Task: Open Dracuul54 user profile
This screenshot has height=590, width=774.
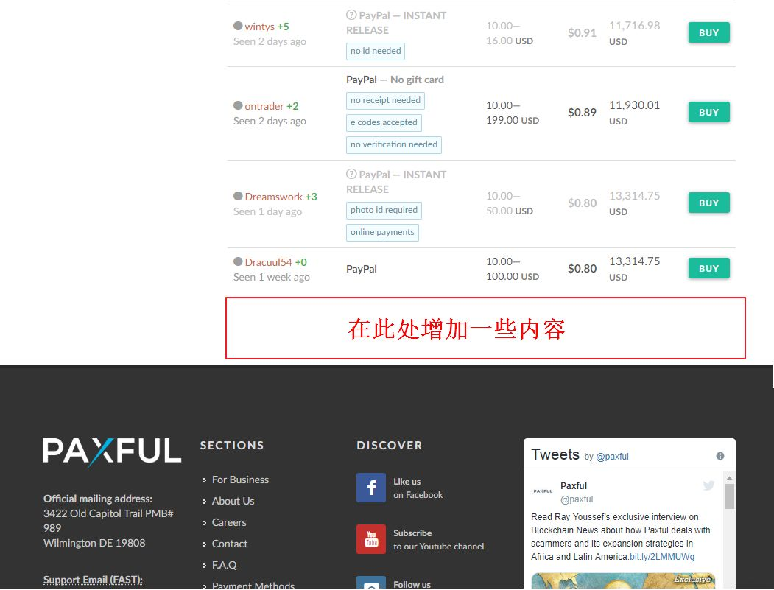Action: tap(269, 262)
